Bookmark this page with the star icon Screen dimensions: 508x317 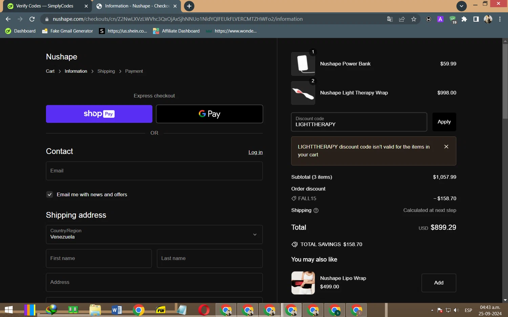tap(414, 19)
